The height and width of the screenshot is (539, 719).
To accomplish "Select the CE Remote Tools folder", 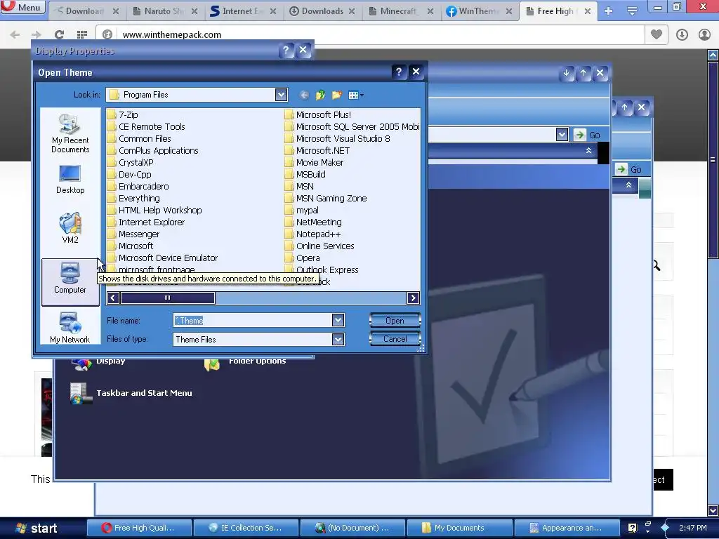I will pyautogui.click(x=146, y=126).
